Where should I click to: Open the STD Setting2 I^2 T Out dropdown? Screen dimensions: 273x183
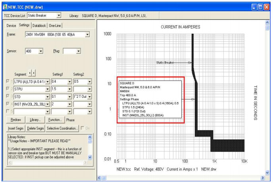90,97
